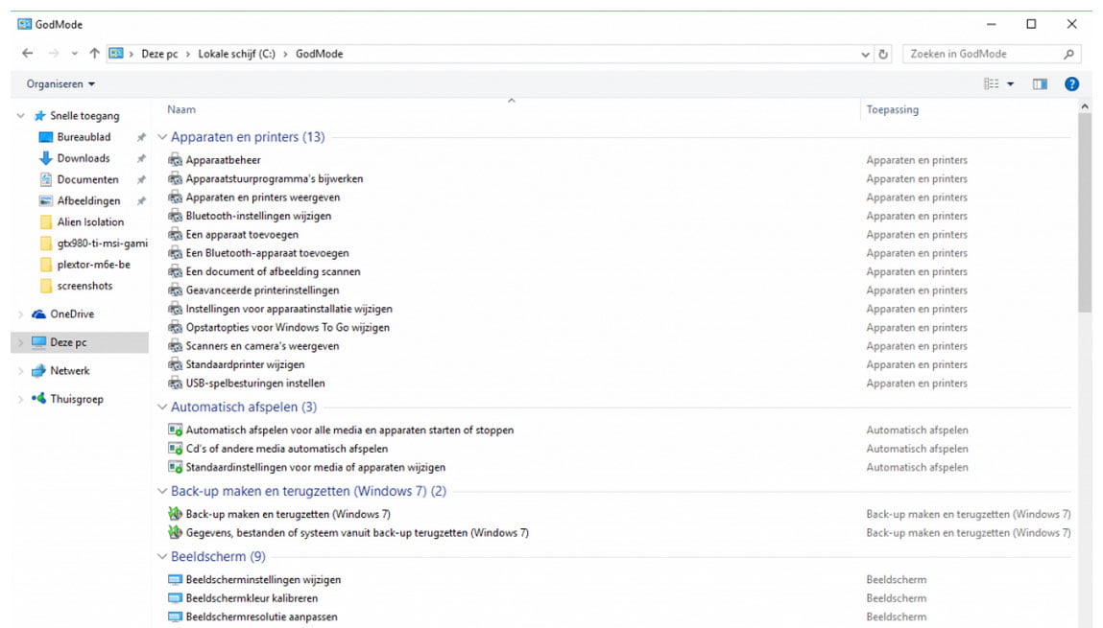Click the Beeldschermkleur kalibreren monitor icon

click(x=175, y=598)
